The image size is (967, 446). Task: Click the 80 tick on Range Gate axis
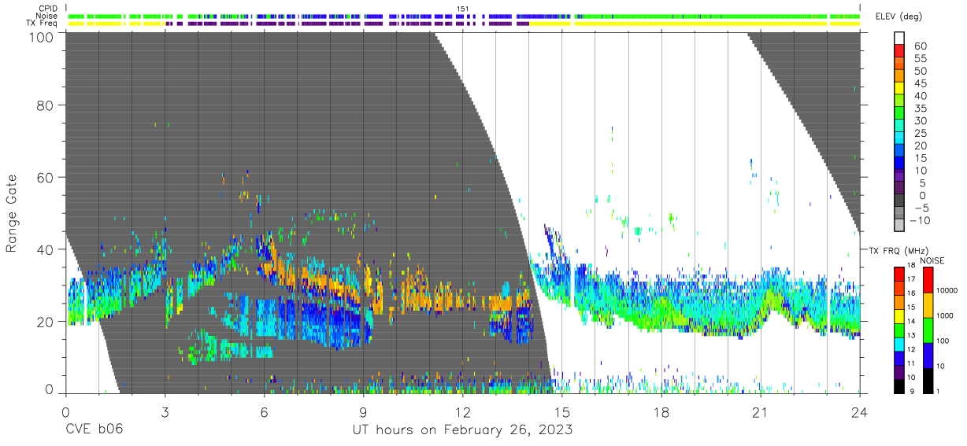tap(46, 107)
